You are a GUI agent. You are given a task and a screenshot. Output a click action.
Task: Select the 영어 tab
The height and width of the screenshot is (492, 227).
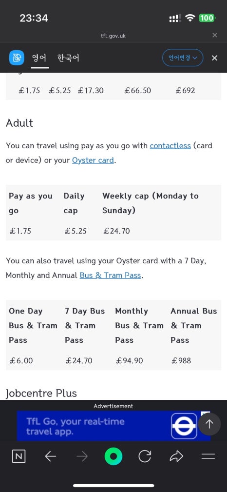[x=39, y=58]
